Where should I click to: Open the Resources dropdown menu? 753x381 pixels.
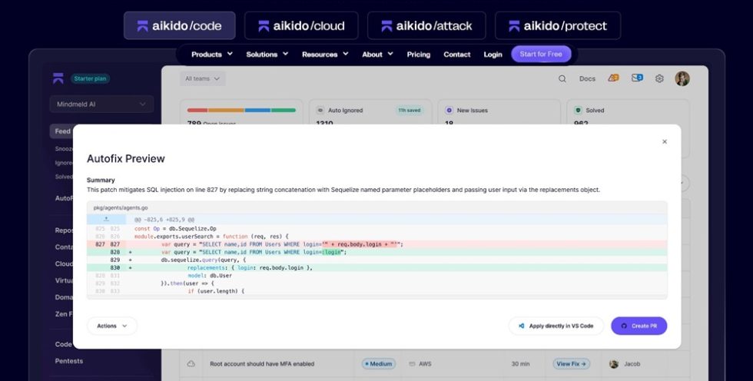coord(325,55)
